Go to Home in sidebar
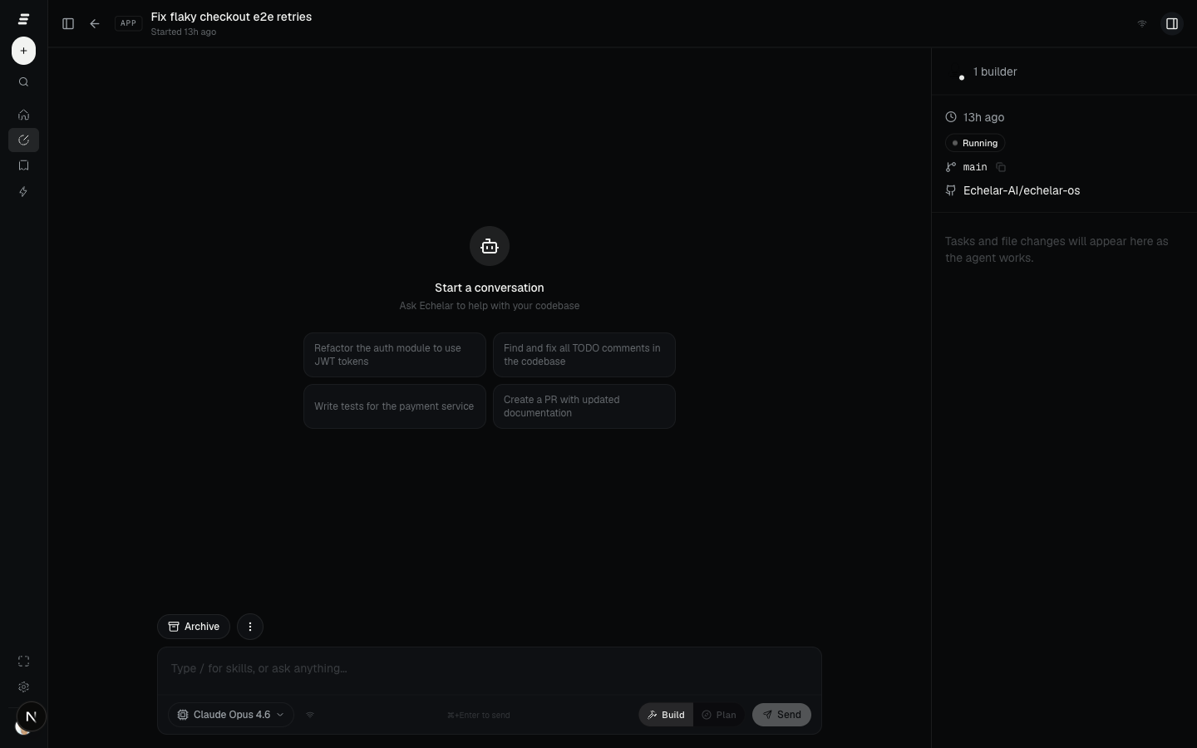The height and width of the screenshot is (748, 1197). click(23, 115)
